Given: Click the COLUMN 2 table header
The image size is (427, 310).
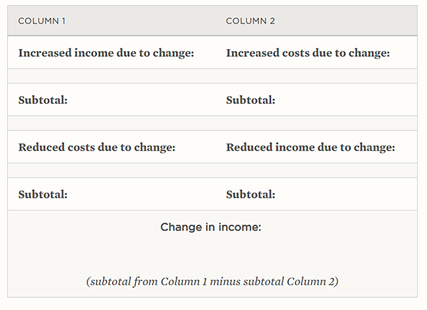Looking at the screenshot, I should [251, 21].
